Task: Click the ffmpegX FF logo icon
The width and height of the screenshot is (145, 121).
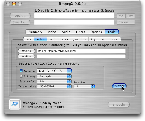Action: 14,105
